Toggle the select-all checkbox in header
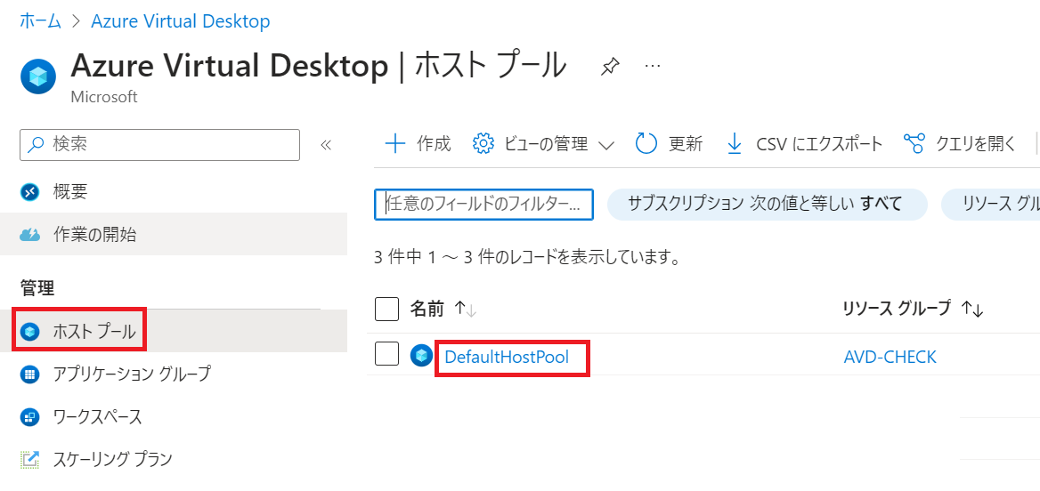This screenshot has height=491, width=1040. tap(386, 309)
